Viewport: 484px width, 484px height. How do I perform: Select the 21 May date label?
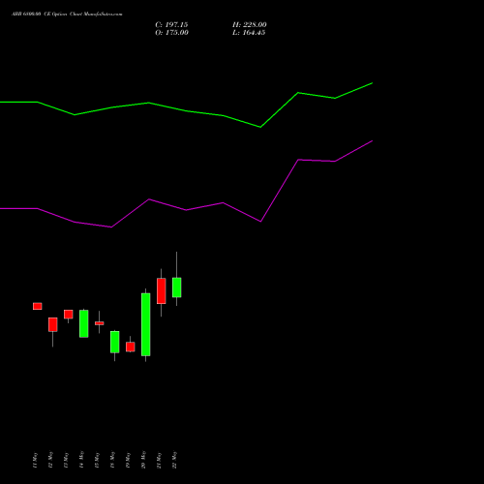point(159,460)
